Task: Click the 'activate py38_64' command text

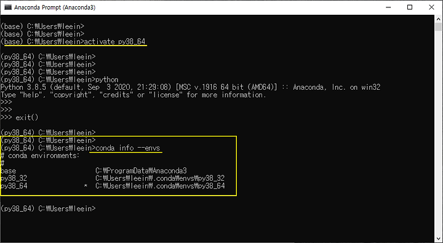Action: click(x=114, y=42)
